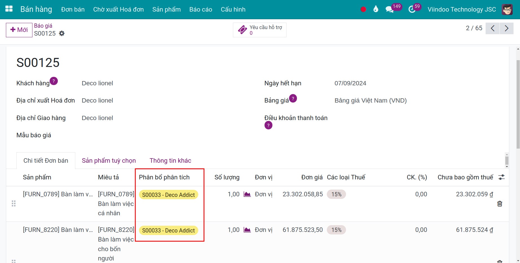
Task: Open column settings adjust icon
Action: click(501, 177)
